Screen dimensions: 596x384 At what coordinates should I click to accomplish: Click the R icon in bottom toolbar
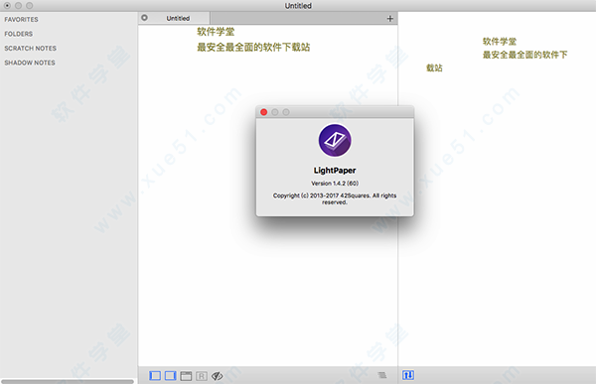(x=202, y=376)
